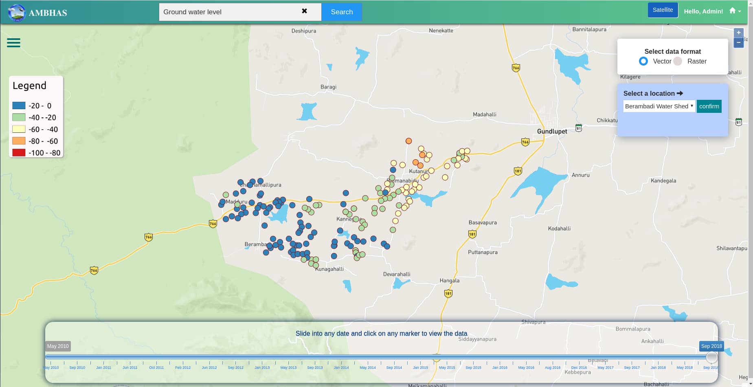This screenshot has height=387, width=753.
Task: Click the timeline slider handle
Action: point(711,357)
